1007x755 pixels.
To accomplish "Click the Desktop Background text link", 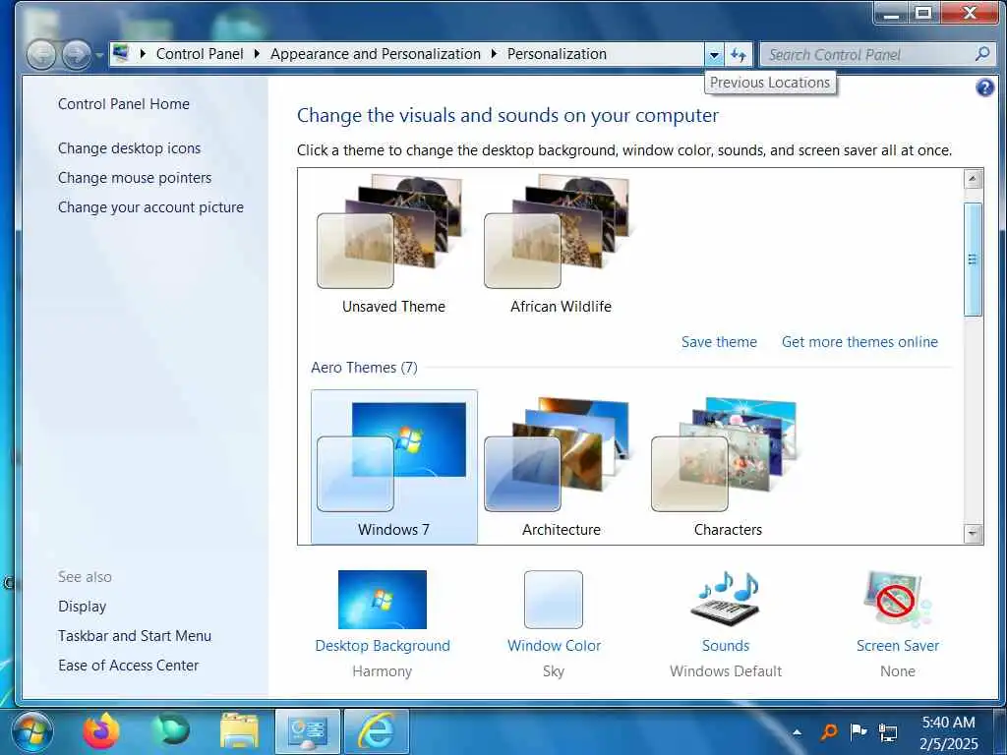I will pyautogui.click(x=383, y=646).
